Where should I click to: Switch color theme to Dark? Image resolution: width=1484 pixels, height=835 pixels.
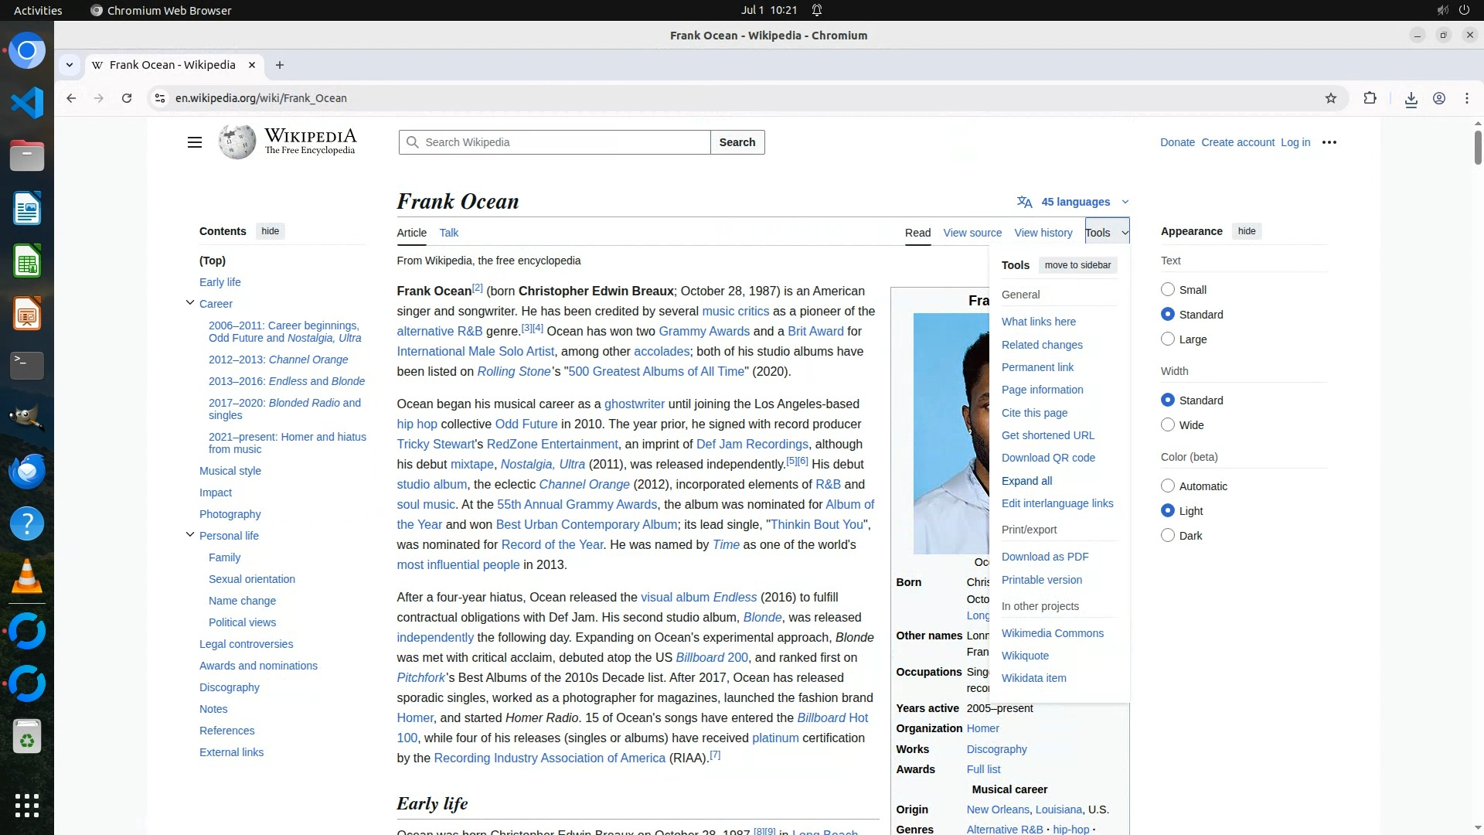point(1168,536)
